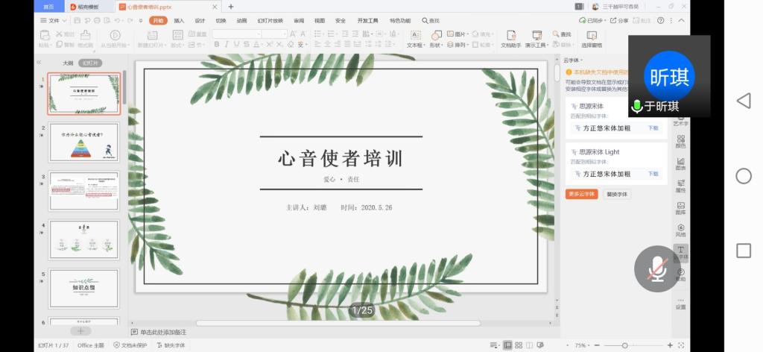
Task: Switch to the 稻壳模板 tab
Action: pos(88,6)
